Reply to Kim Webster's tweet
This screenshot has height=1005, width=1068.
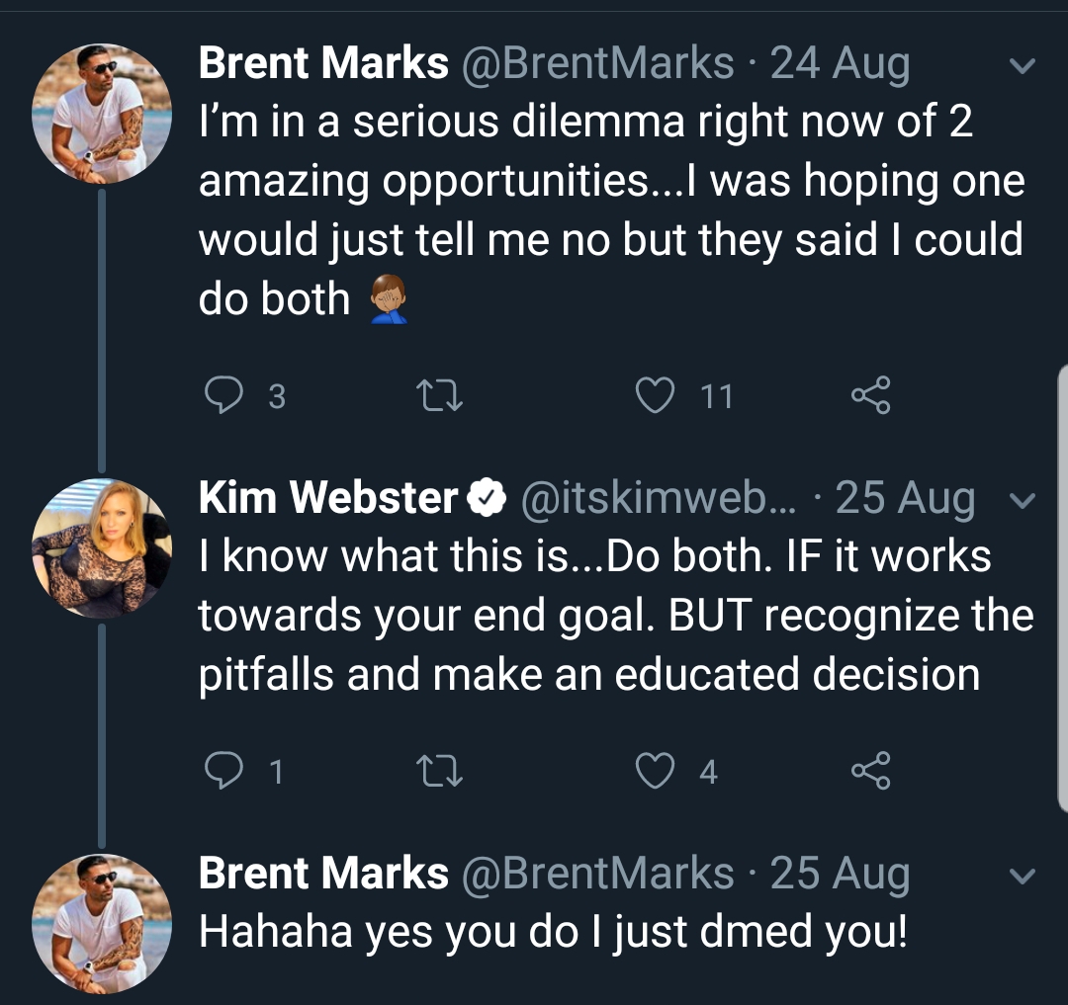(223, 770)
